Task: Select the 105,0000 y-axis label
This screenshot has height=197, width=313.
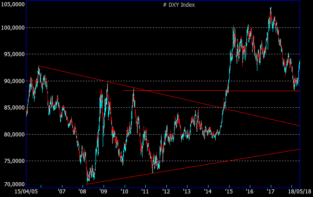Action: pos(13,4)
